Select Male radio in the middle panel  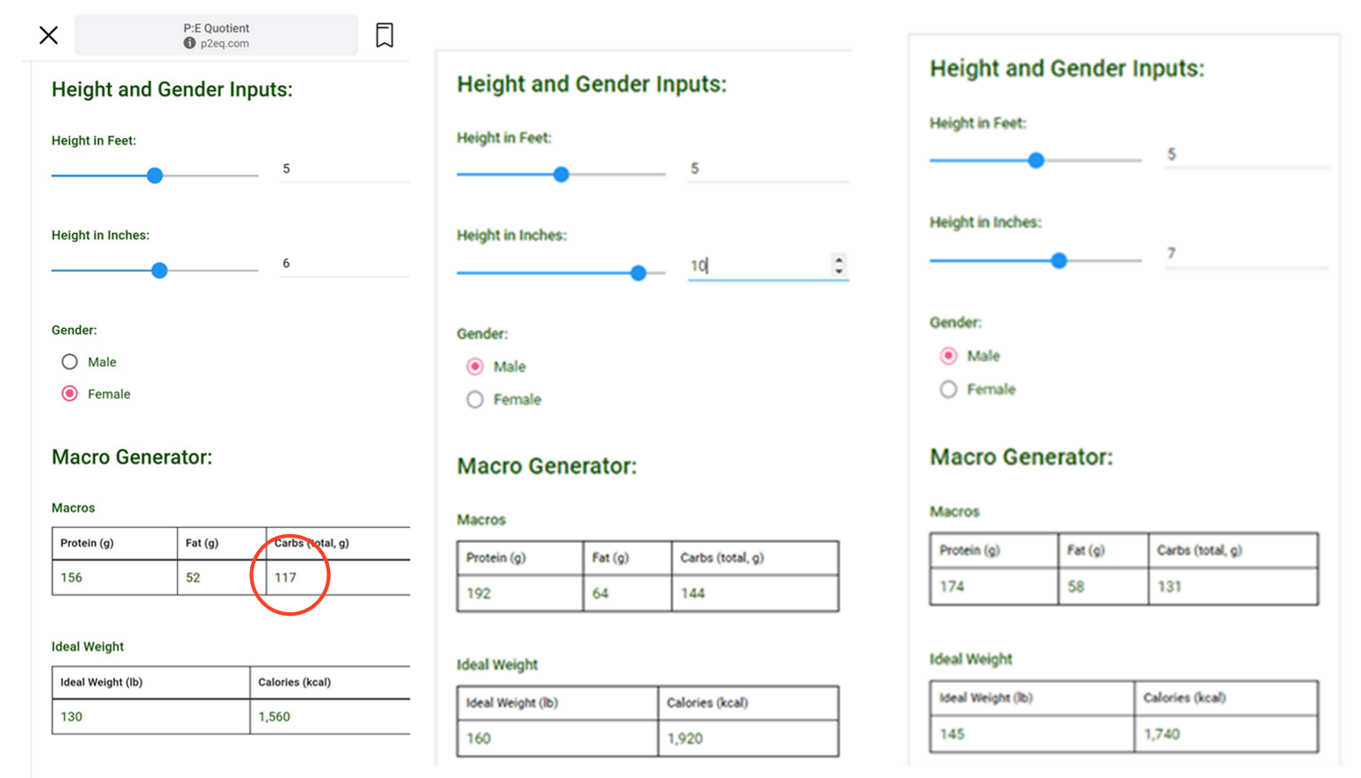point(475,367)
